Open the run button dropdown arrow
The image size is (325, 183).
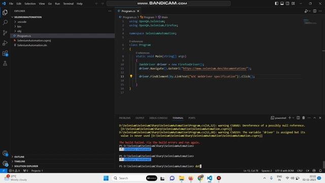click(x=310, y=11)
